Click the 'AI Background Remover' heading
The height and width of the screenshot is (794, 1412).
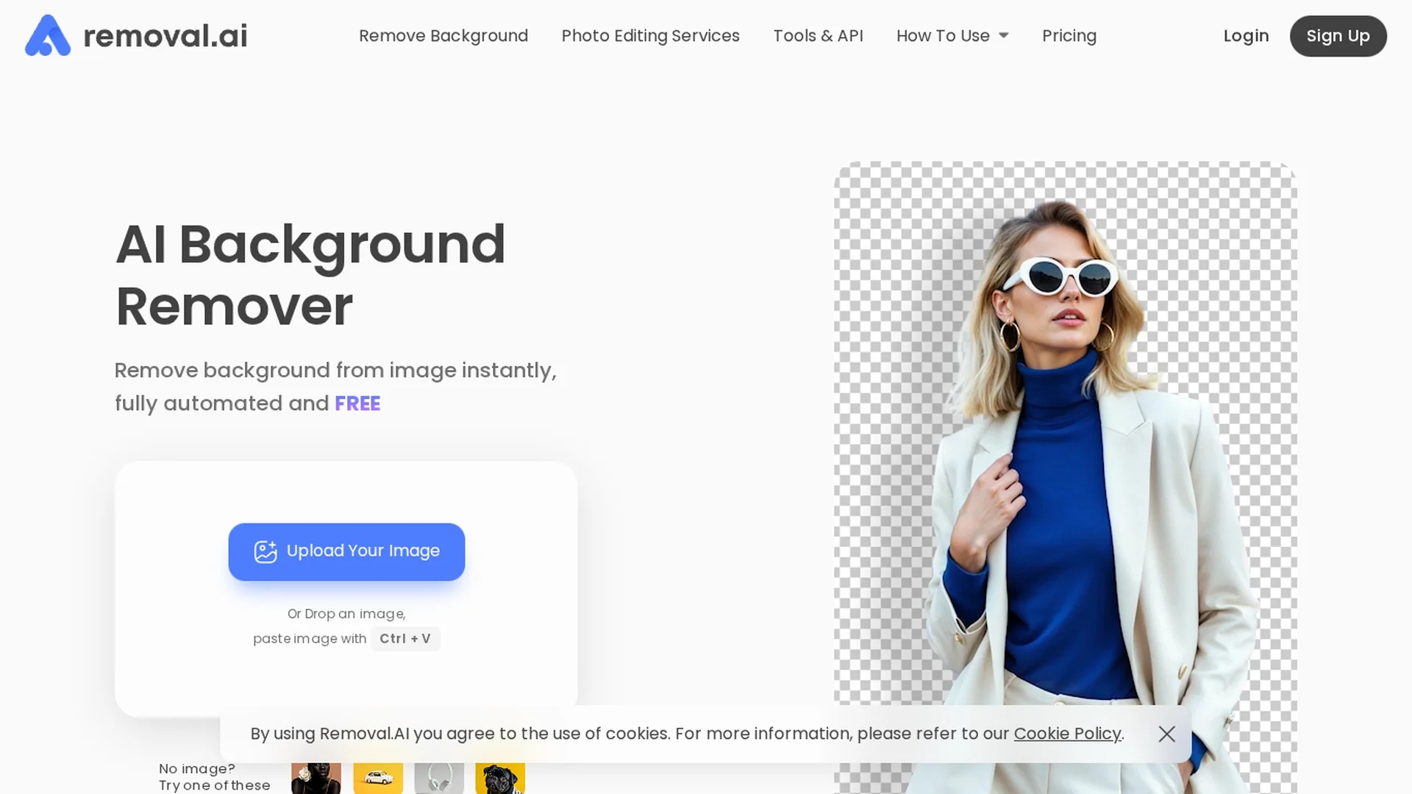click(310, 275)
